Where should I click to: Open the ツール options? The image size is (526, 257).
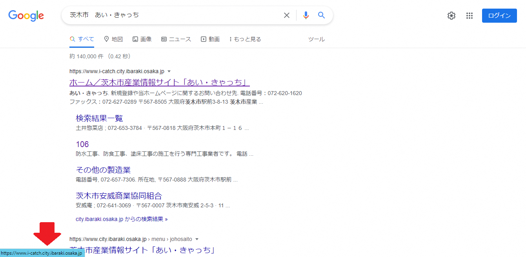317,39
